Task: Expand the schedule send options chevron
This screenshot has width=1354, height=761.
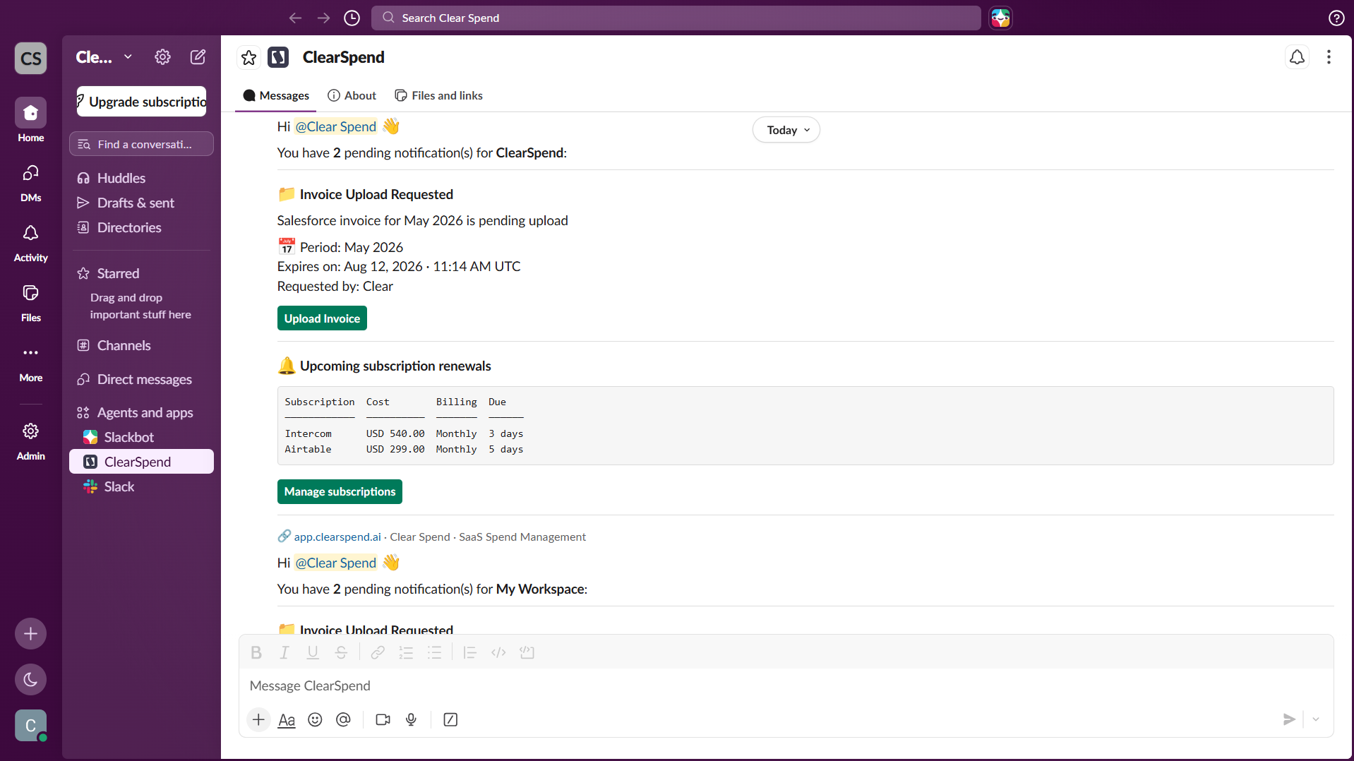Action: click(x=1316, y=719)
